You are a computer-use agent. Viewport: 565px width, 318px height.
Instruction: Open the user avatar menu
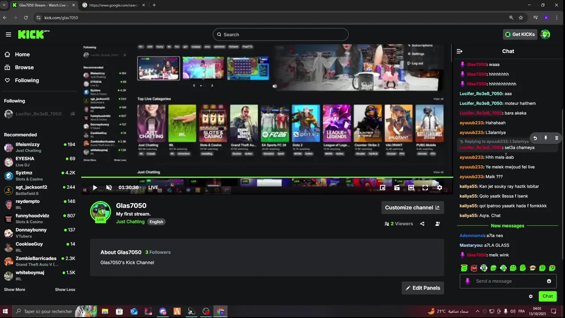(x=546, y=34)
